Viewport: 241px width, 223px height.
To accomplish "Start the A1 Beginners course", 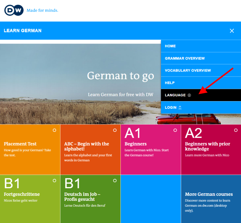I will (136, 144).
